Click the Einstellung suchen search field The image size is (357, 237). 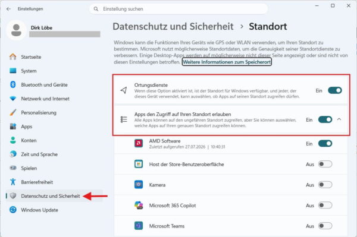tap(178, 9)
